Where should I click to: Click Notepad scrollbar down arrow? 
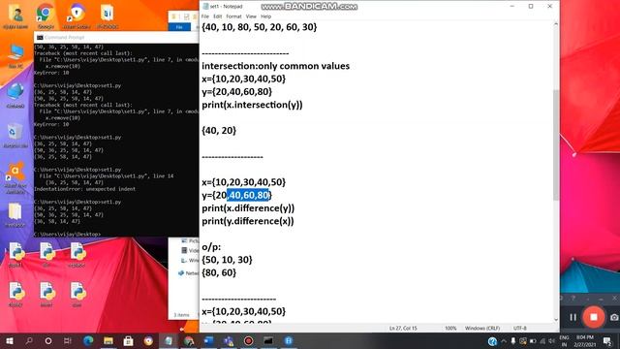[x=556, y=319]
